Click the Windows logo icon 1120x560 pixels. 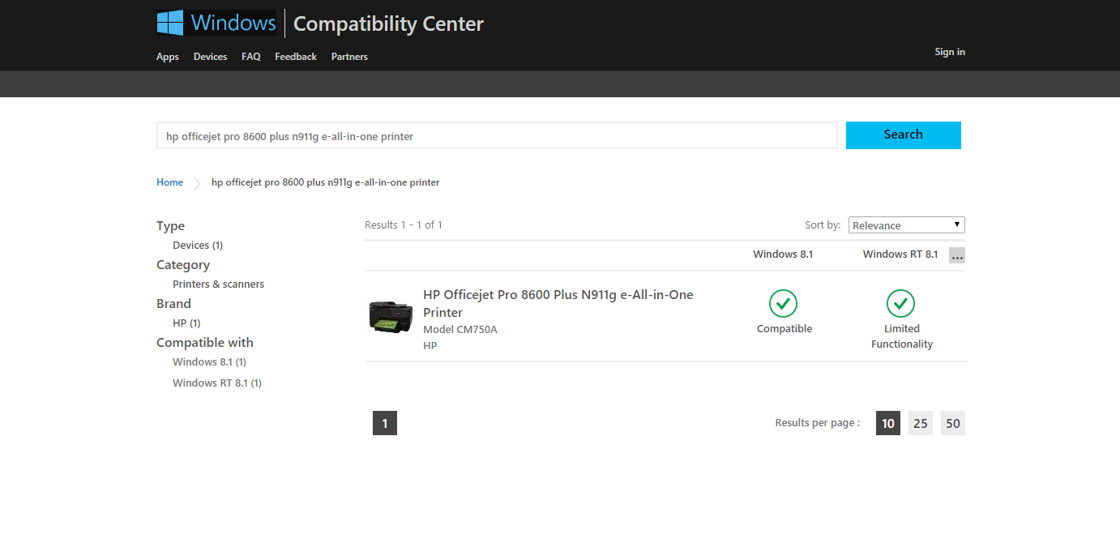[169, 23]
